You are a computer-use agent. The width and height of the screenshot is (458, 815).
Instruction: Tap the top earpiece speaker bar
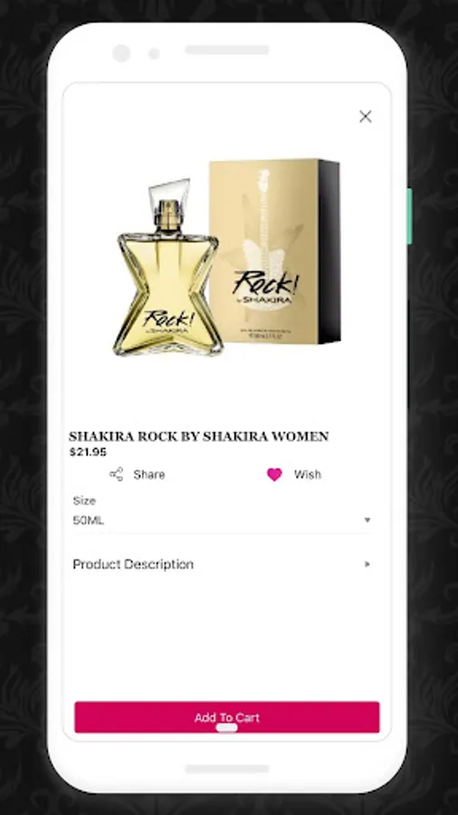click(227, 50)
